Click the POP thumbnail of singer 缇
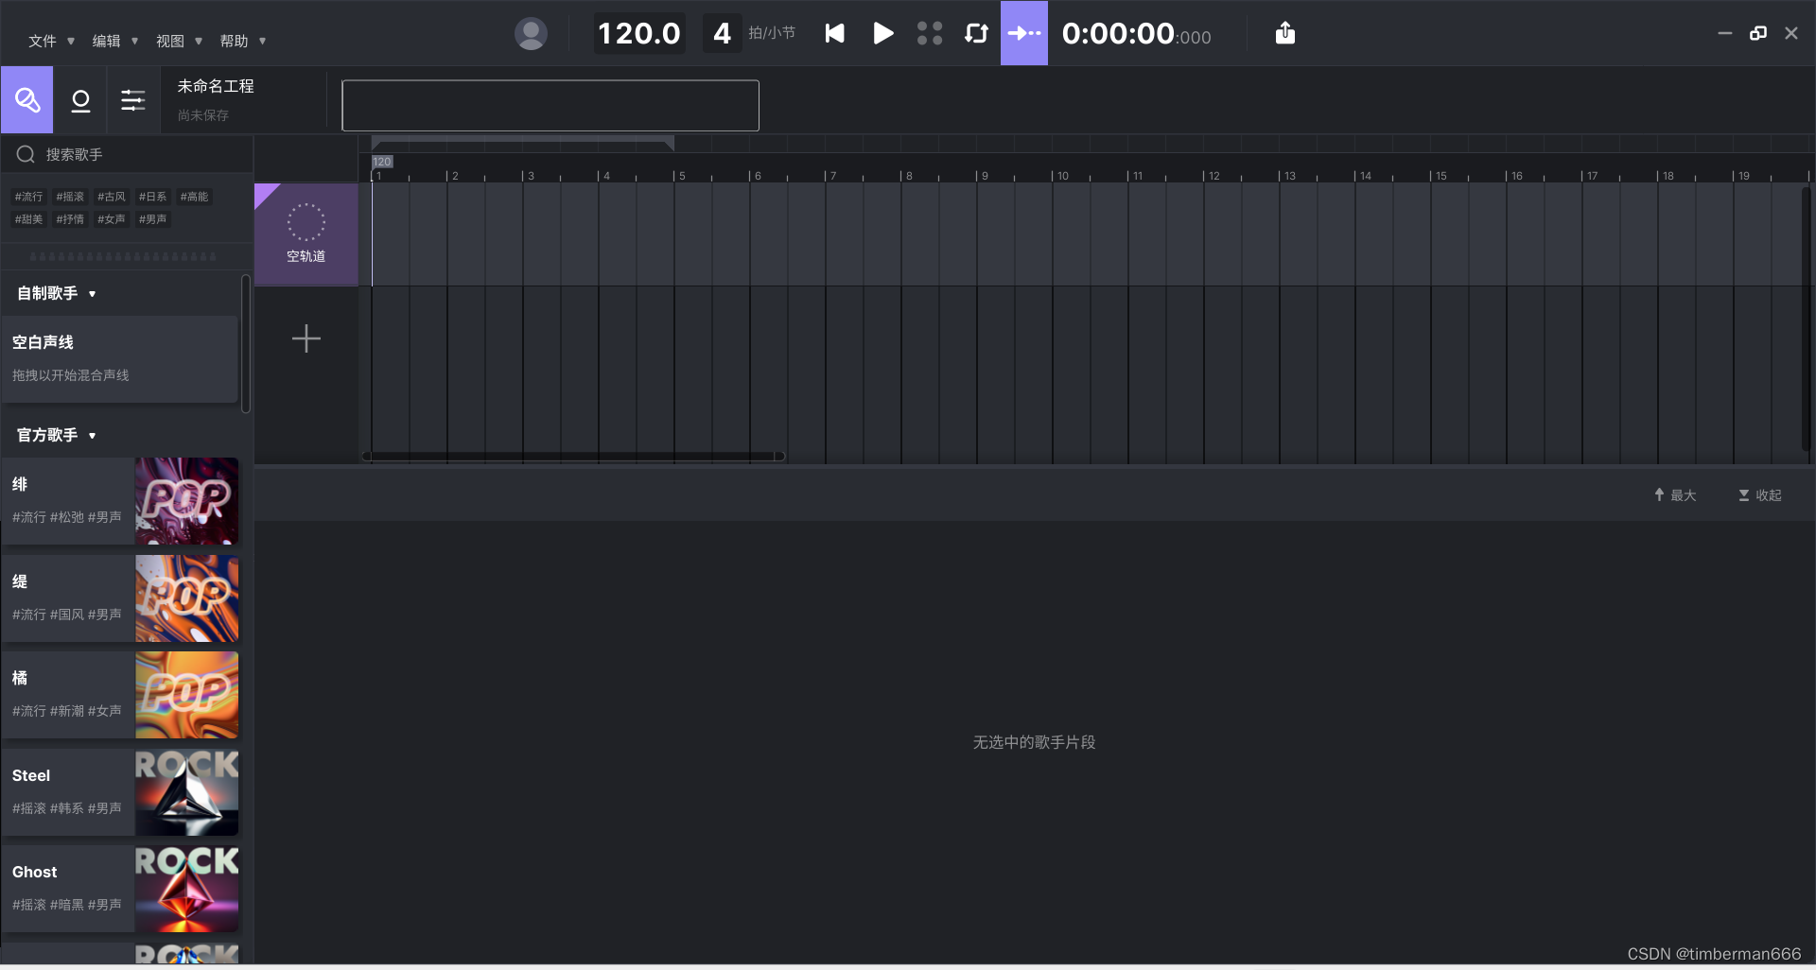 click(187, 598)
